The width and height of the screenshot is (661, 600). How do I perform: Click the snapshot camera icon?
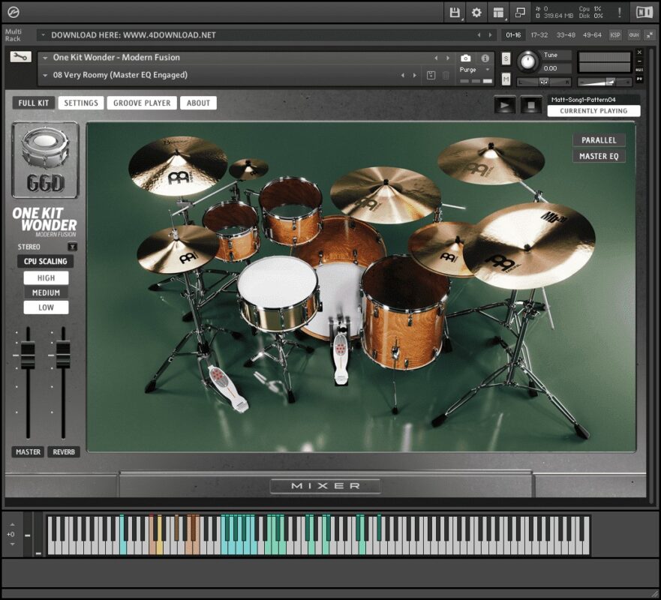(x=465, y=58)
